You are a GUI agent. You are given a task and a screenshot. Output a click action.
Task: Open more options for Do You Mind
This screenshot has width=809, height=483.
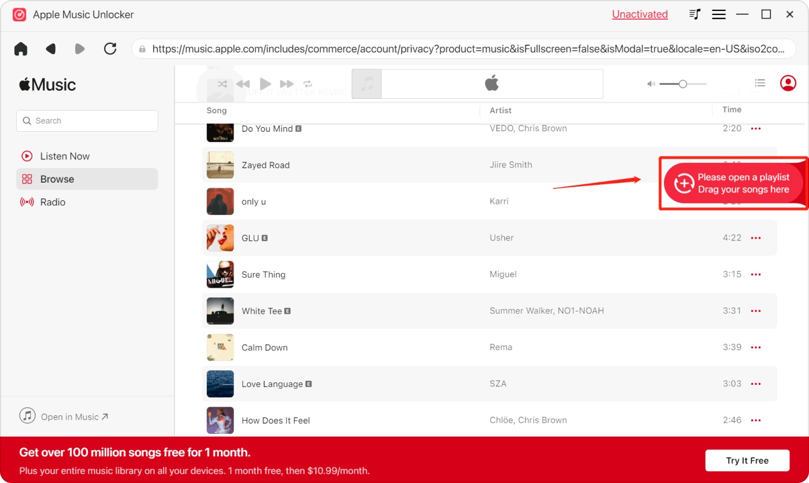tap(756, 128)
